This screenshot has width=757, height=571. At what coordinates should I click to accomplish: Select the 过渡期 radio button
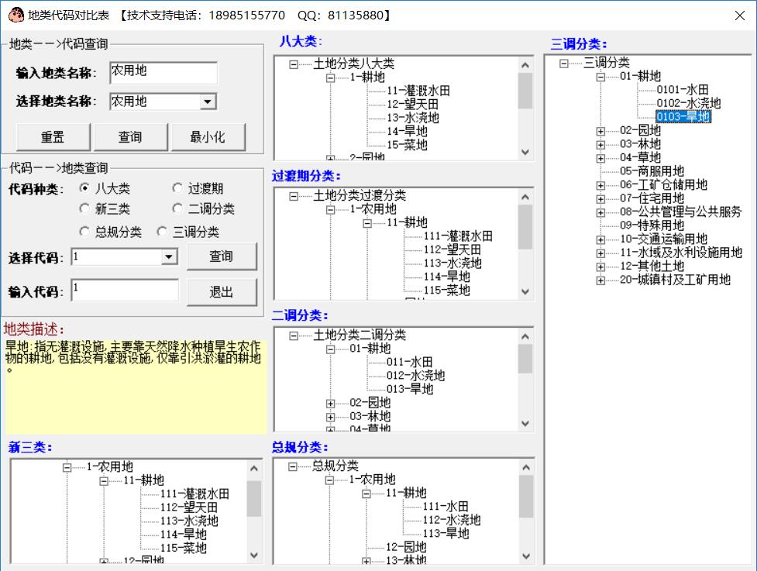177,187
